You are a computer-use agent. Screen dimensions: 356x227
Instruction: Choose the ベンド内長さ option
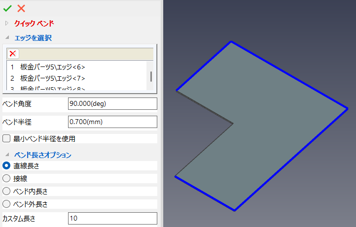point(7,191)
